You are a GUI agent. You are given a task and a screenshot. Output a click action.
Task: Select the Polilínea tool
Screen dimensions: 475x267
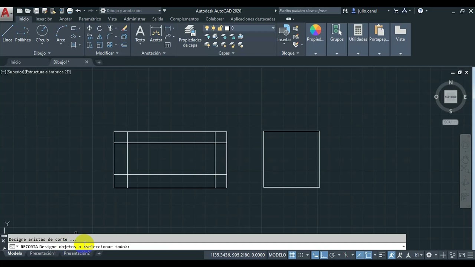click(23, 33)
